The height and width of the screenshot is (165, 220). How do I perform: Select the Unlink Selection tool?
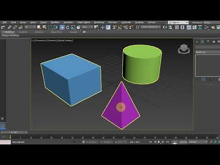15,27
